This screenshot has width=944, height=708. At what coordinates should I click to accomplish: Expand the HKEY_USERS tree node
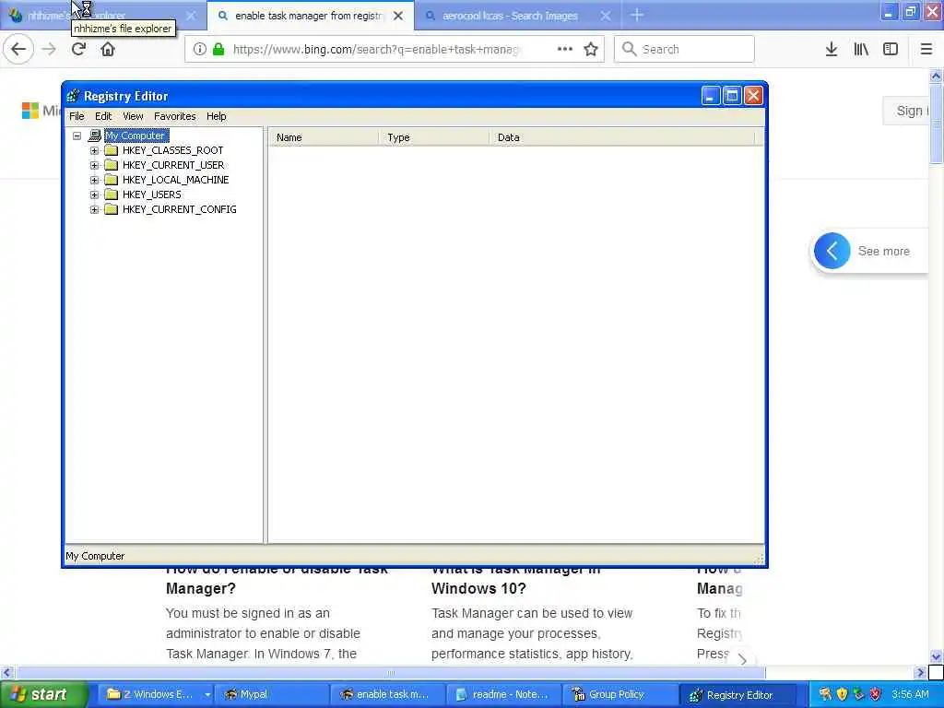point(95,195)
